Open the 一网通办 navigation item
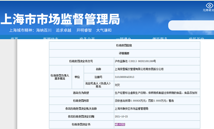The height and width of the screenshot is (129, 214). tap(123, 38)
